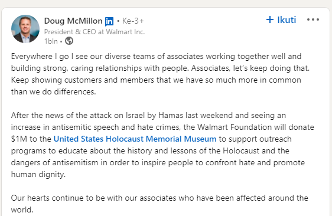The height and width of the screenshot is (216, 332).
Task: Click the final word 'world.'
Action: (22, 210)
